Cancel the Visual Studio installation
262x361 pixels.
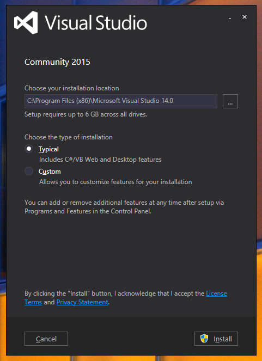coord(46,339)
